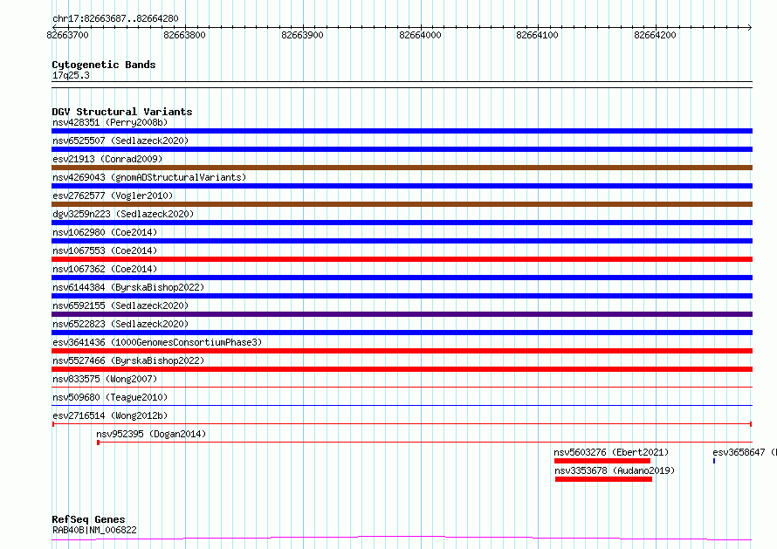Click the esv3658647 label at right edge
Image resolution: width=777 pixels, height=549 pixels.
click(742, 452)
